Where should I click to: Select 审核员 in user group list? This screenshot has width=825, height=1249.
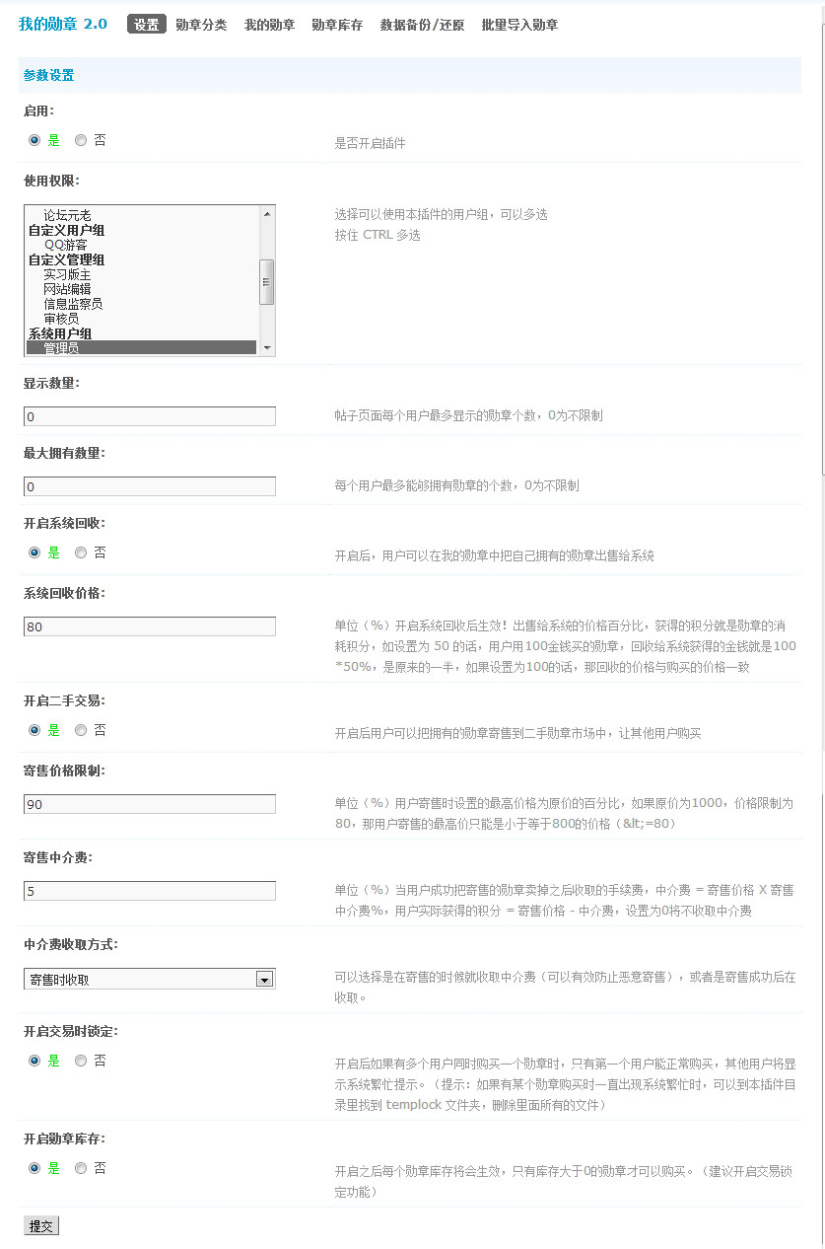[x=61, y=319]
